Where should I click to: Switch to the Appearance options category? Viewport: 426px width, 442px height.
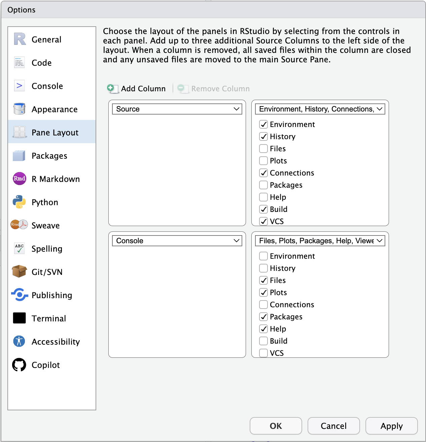pyautogui.click(x=52, y=109)
